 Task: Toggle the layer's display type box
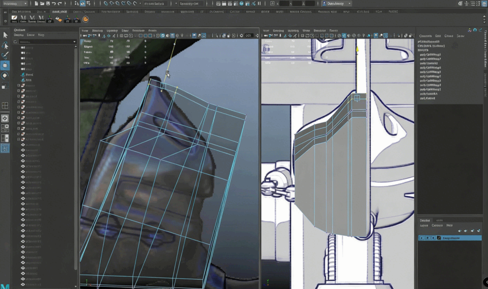click(x=433, y=238)
